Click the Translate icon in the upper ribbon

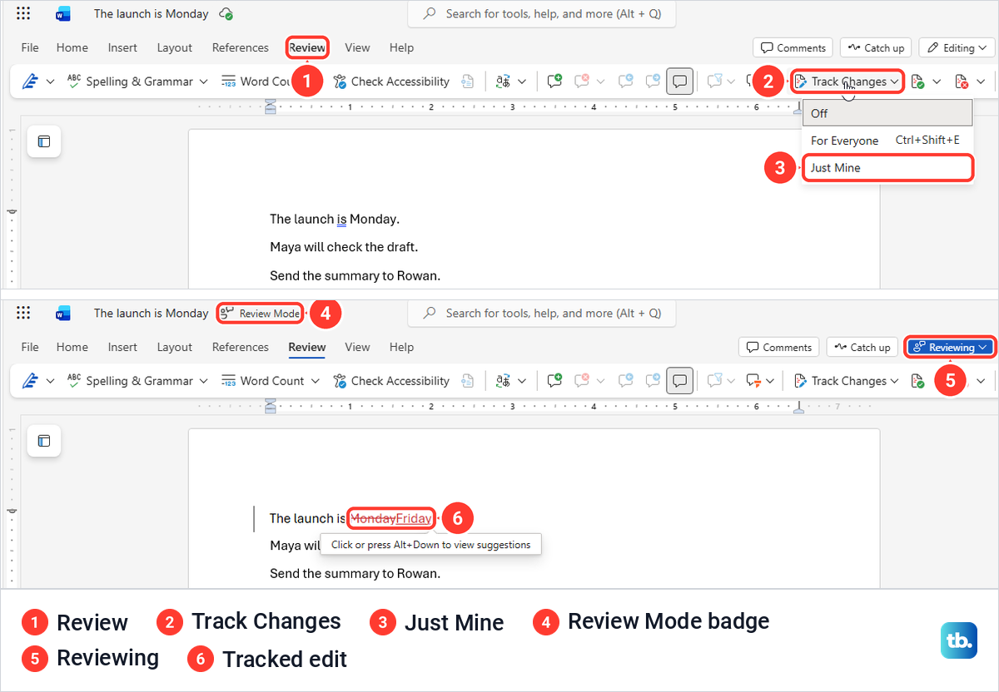503,82
